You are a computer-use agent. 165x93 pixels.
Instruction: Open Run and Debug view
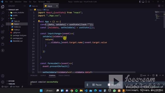3,25
